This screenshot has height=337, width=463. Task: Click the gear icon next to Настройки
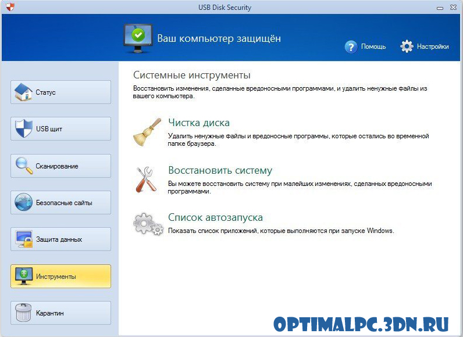(407, 46)
